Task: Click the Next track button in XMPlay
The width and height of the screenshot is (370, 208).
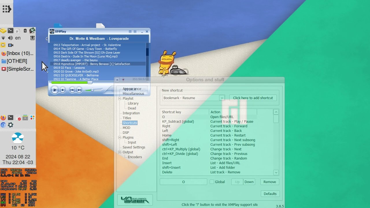Action: coord(79,90)
